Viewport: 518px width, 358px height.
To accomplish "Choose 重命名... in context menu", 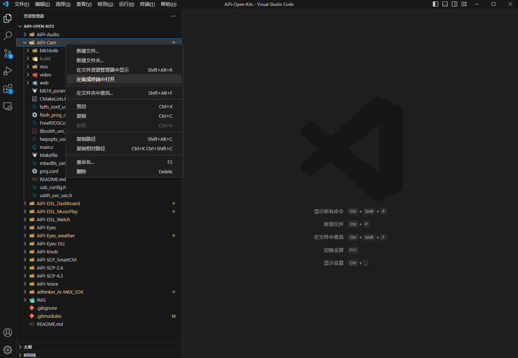I will (x=124, y=162).
